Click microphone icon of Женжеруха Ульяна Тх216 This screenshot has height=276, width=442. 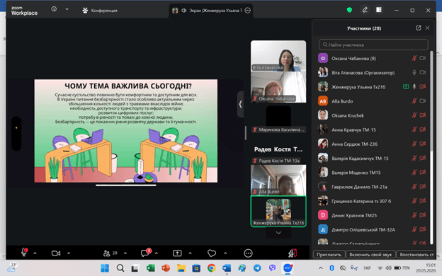[414, 87]
